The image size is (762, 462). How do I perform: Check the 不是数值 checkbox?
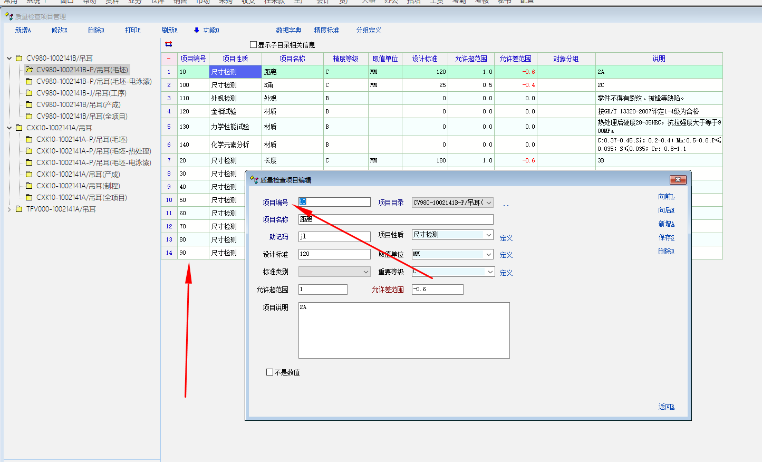(270, 372)
